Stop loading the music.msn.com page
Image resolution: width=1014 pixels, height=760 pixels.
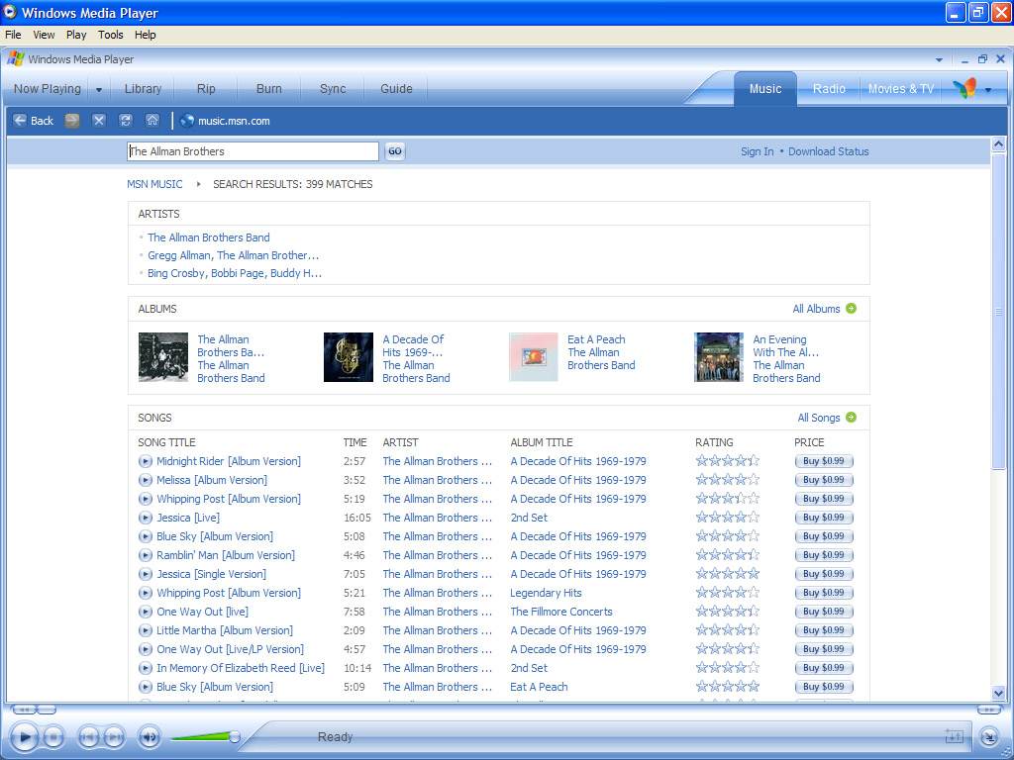coord(99,121)
